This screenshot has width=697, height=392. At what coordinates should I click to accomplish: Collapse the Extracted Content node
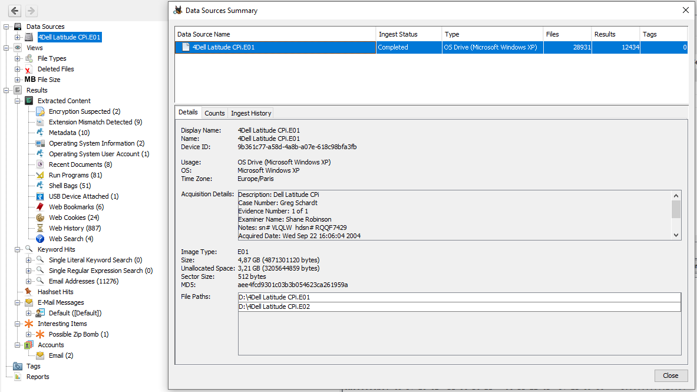point(16,101)
